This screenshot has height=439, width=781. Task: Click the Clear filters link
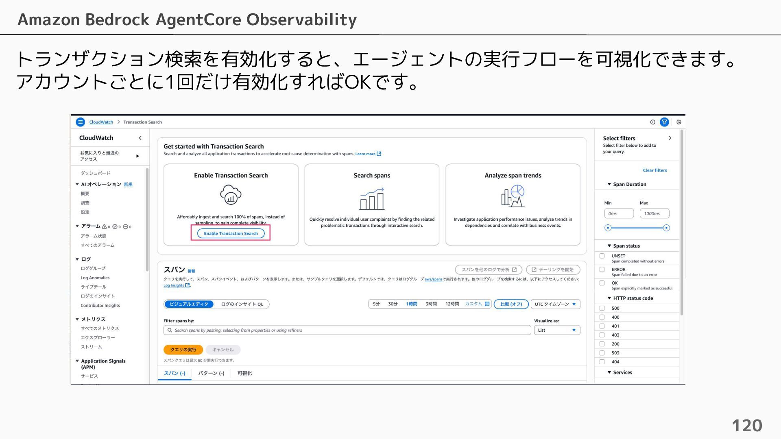(654, 170)
